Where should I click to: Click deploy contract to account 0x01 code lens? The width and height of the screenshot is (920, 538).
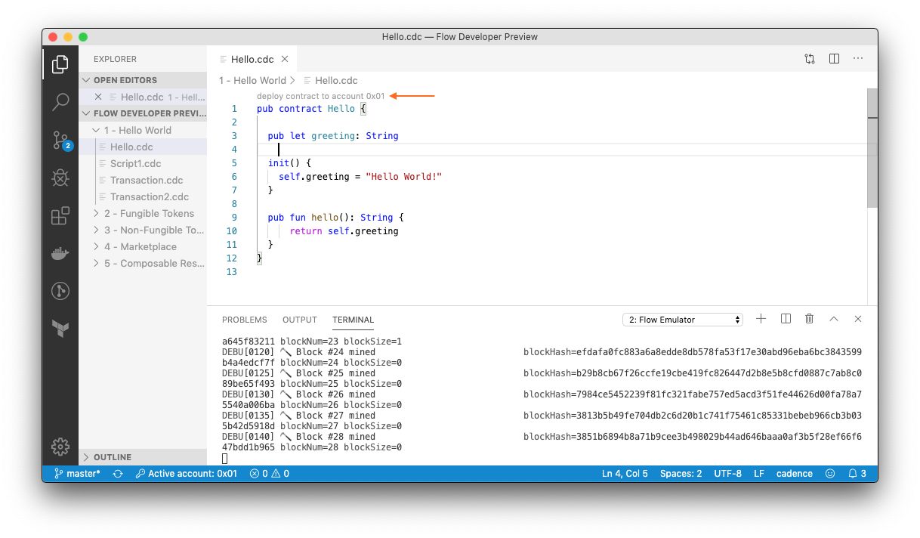321,96
